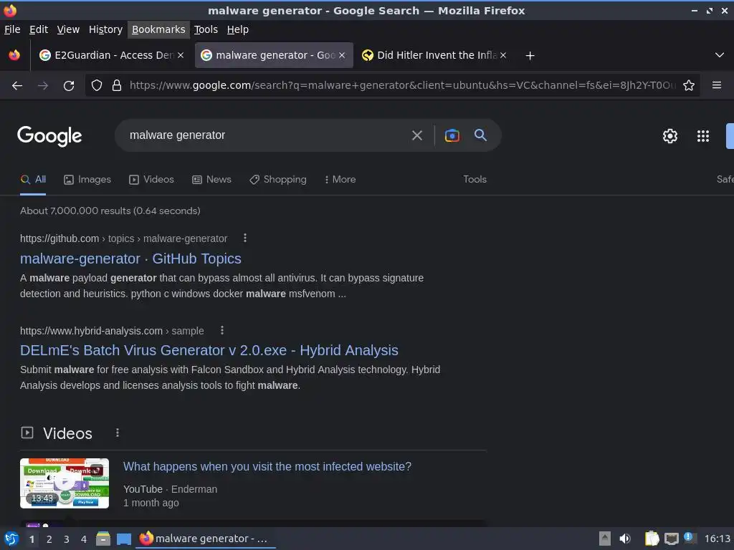734x550 pixels.
Task: Open the volume control in tray
Action: click(625, 539)
